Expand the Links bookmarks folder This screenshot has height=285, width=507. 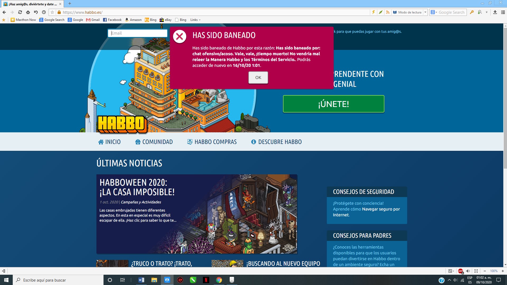click(196, 20)
